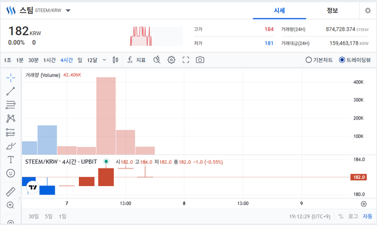Select the 12달 interval
The width and height of the screenshot is (377, 225).
92,60
